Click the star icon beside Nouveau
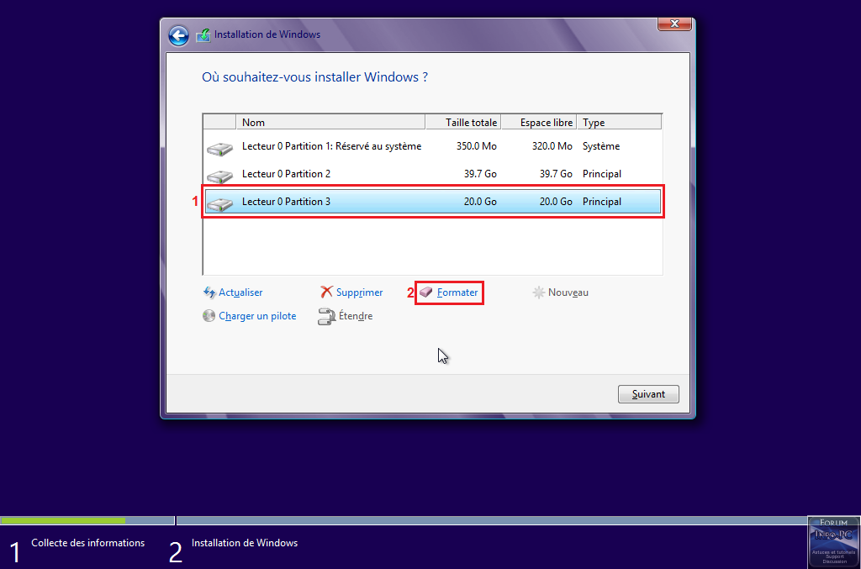The width and height of the screenshot is (861, 569). tap(539, 292)
